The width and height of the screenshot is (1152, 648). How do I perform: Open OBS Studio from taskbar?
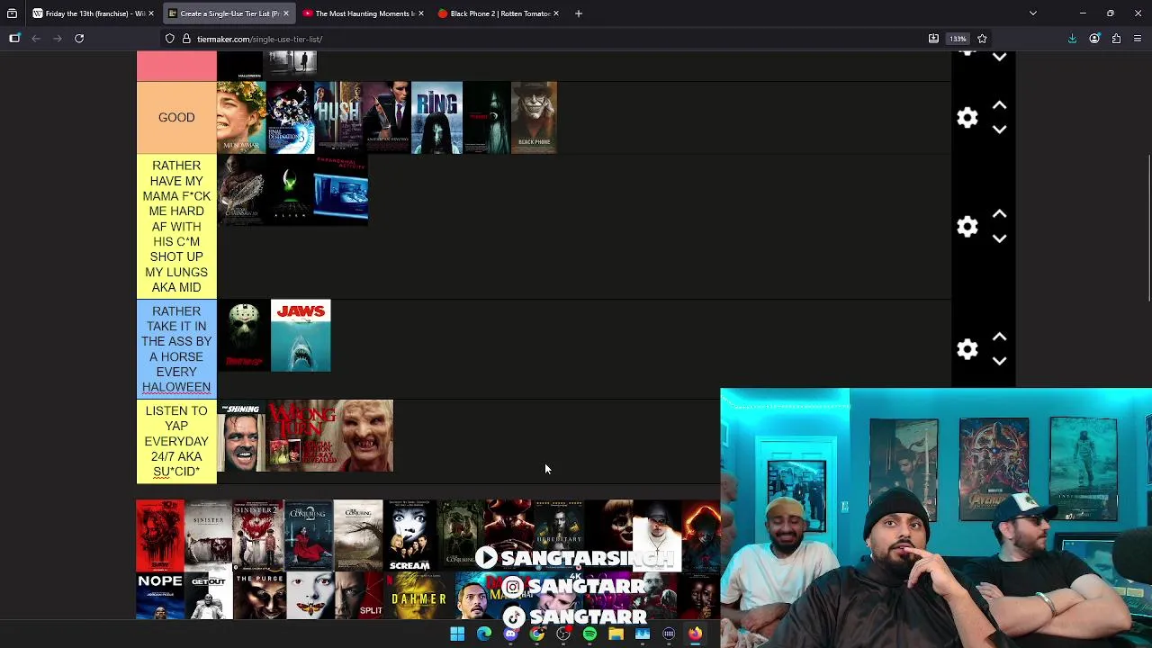point(563,634)
